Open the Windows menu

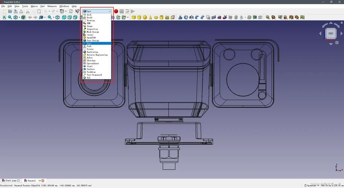click(64, 6)
